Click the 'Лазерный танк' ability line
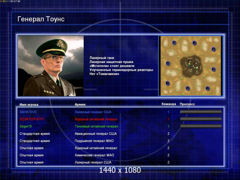 pos(102,58)
